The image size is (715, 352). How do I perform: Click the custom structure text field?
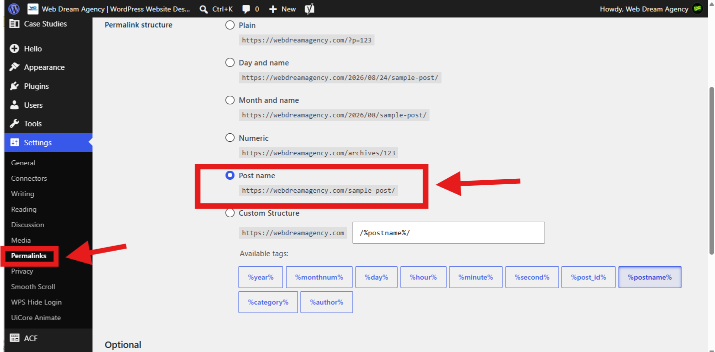[x=448, y=233]
